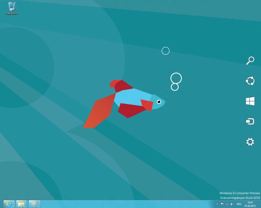Open the Action Center flag icon
This screenshot has width=261, height=208.
[222, 204]
